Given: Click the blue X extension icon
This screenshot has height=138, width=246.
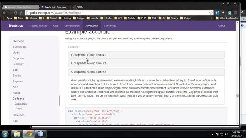Looking at the screenshot, I should coord(217,13).
